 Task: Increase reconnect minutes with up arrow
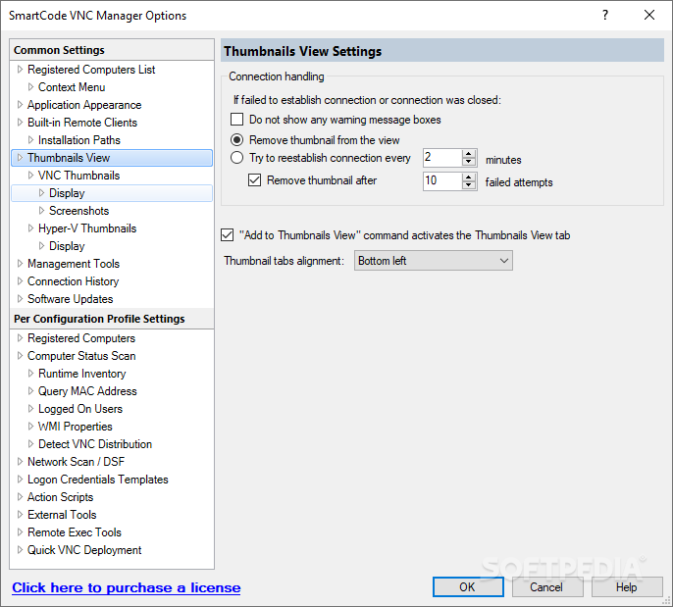click(x=469, y=154)
